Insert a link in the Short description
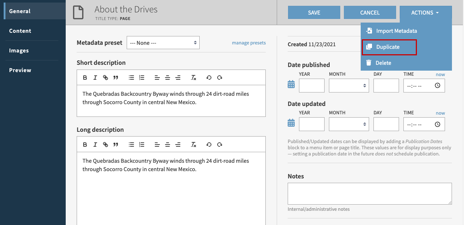 [106, 77]
